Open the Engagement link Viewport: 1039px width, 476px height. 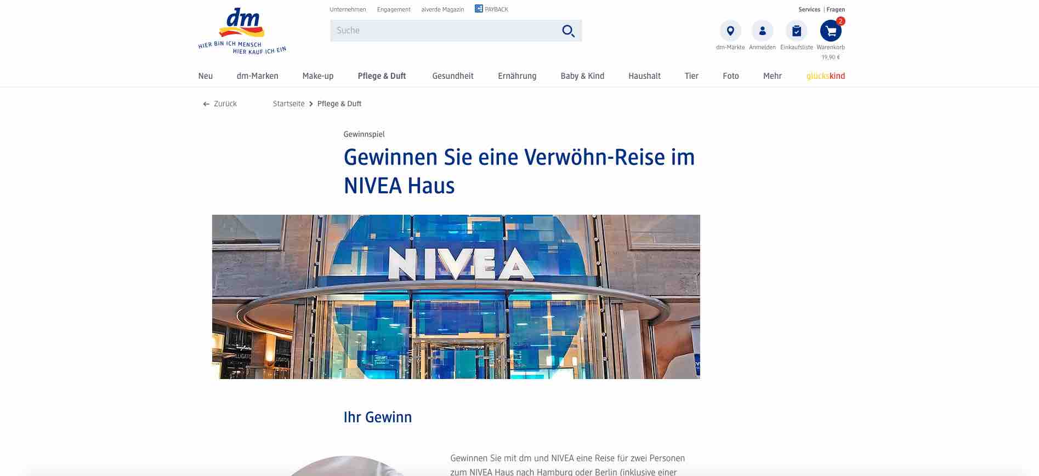(394, 9)
